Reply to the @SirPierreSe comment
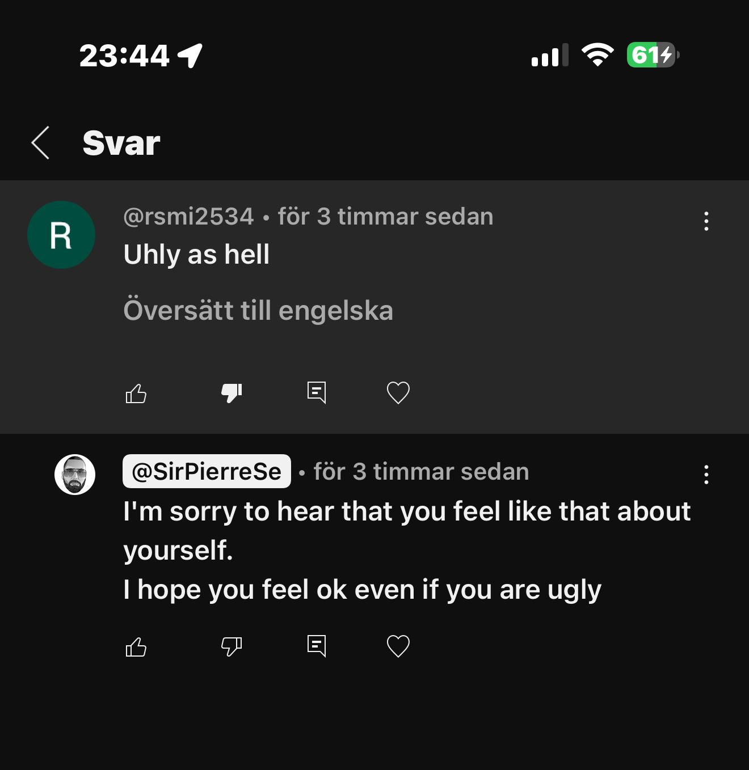 click(x=316, y=646)
